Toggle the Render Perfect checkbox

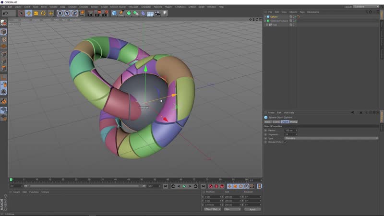coord(286,142)
